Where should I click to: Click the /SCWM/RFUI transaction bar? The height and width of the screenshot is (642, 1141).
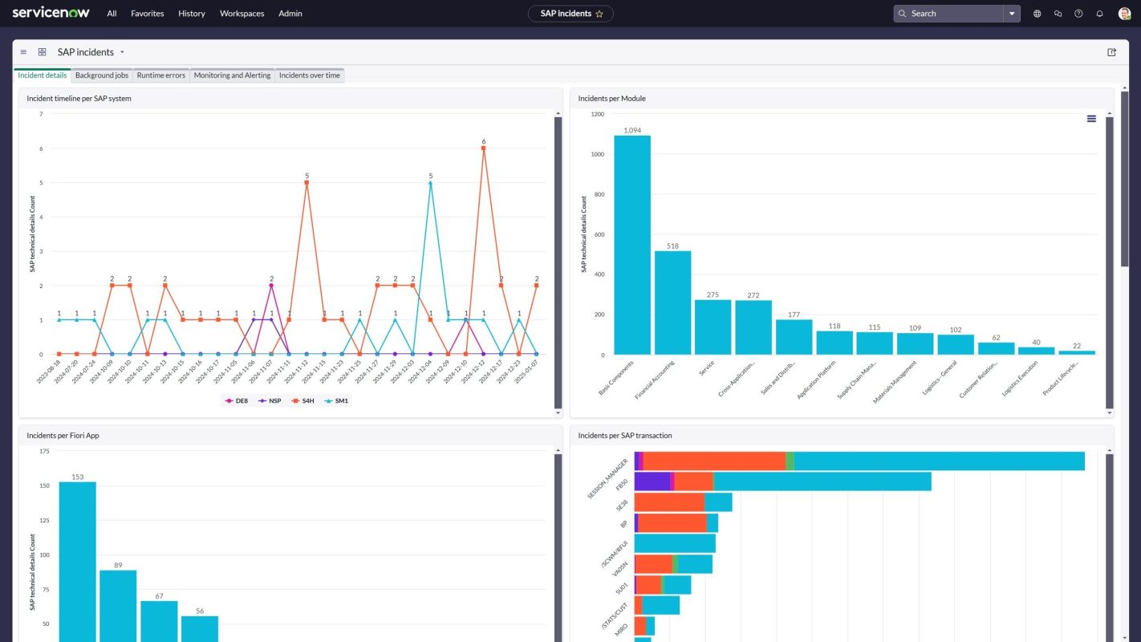coord(675,543)
